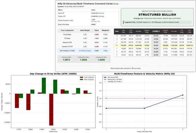The width and height of the screenshot is (196, 133).
Task: Click the Structural WSI data point at run 3
Action: point(183,95)
